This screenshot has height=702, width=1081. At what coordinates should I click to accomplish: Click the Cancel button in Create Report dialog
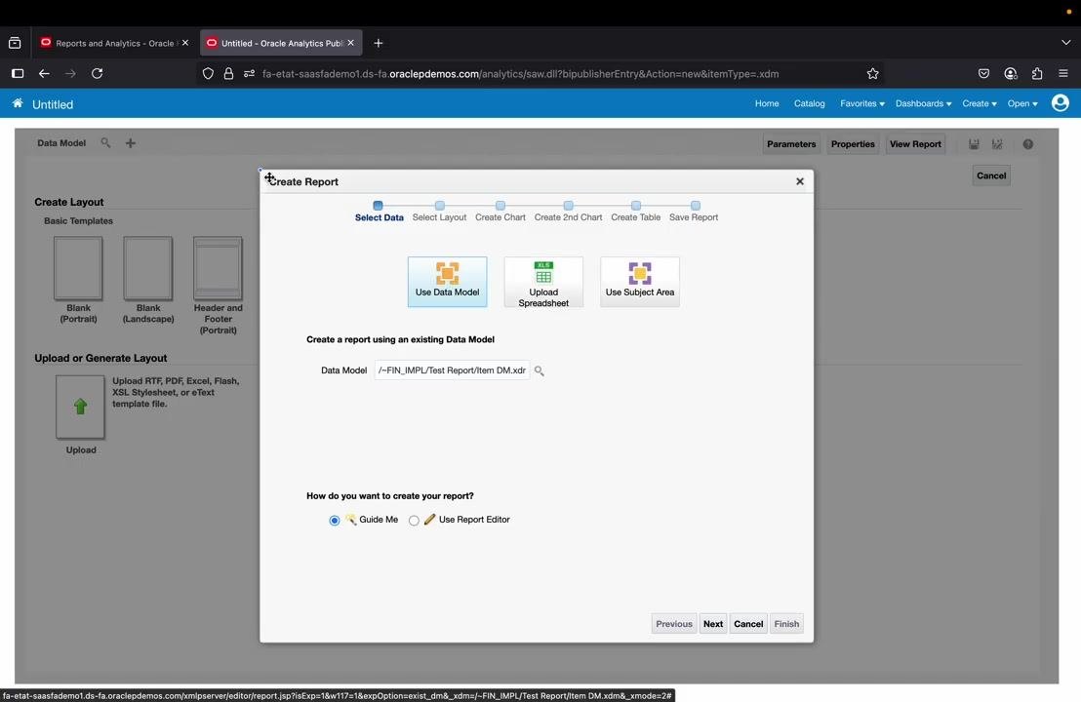click(x=748, y=623)
